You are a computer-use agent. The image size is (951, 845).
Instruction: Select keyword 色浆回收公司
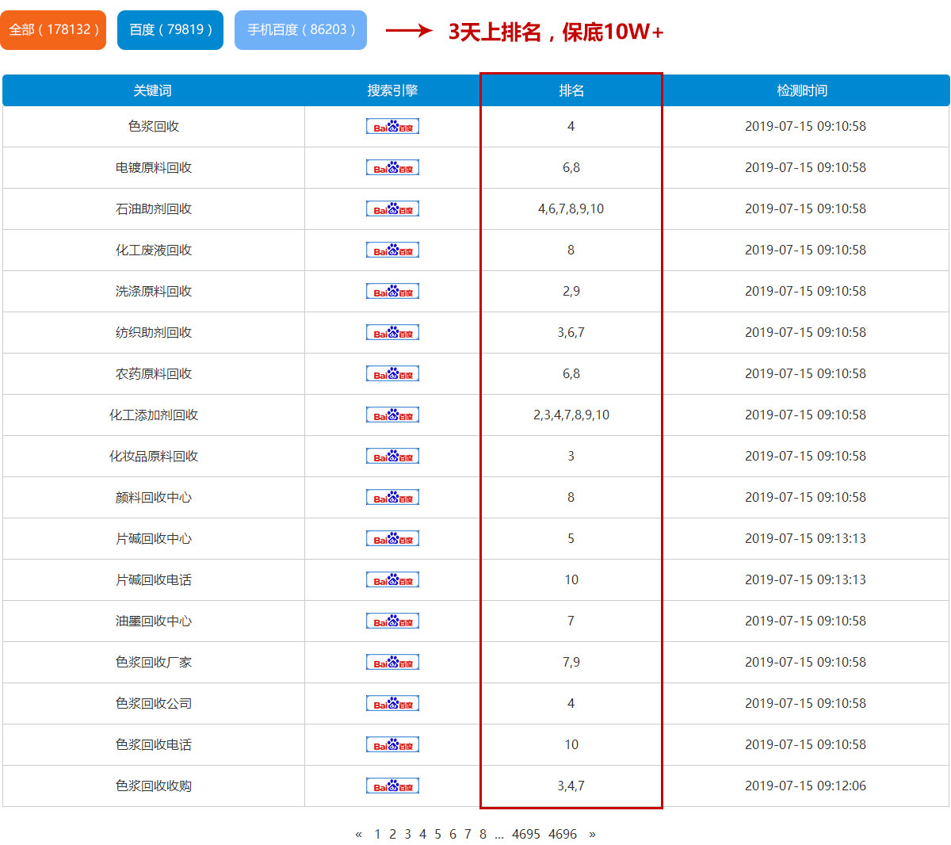point(154,703)
